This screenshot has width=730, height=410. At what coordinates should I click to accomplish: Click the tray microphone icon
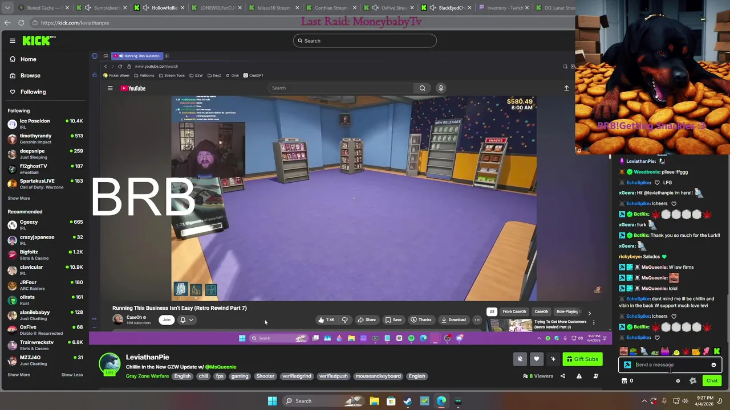tap(664, 401)
